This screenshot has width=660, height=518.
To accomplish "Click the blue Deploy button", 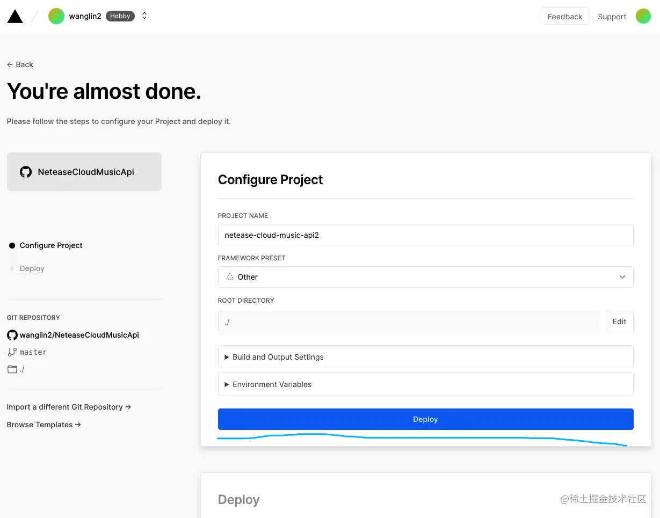I will pyautogui.click(x=425, y=419).
